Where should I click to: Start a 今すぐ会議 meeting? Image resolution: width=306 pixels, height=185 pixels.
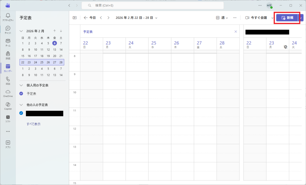pyautogui.click(x=256, y=18)
